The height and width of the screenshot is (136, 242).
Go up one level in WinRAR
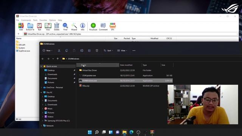(x=19, y=34)
